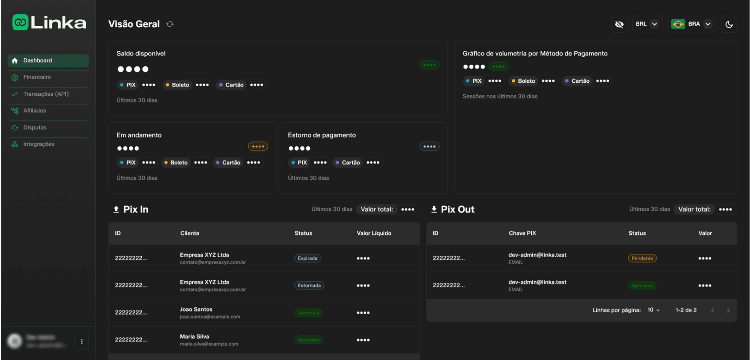Image resolution: width=750 pixels, height=360 pixels.
Task: Open the BRL currency dropdown
Action: point(647,24)
